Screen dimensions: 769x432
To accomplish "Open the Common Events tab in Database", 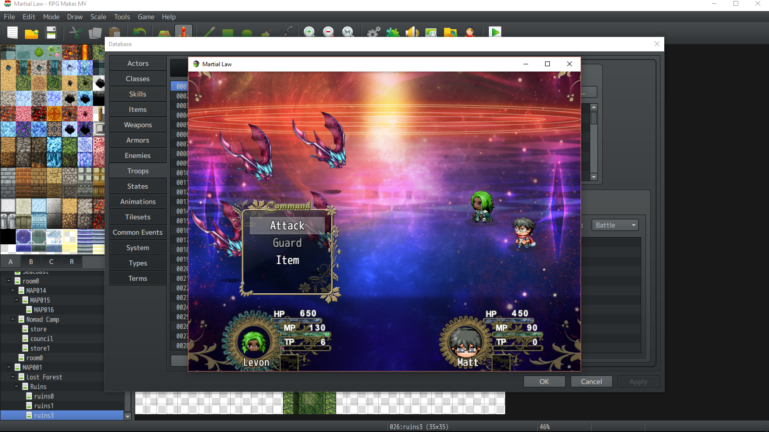I will click(138, 232).
